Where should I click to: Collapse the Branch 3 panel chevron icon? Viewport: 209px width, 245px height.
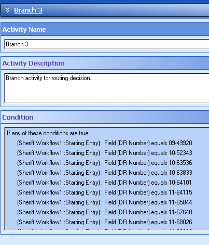[x=7, y=10]
